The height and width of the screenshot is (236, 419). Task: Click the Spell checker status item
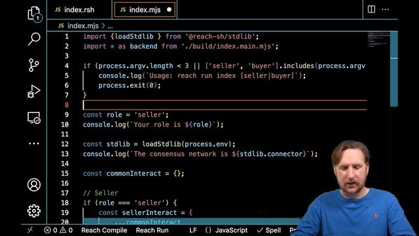269,230
